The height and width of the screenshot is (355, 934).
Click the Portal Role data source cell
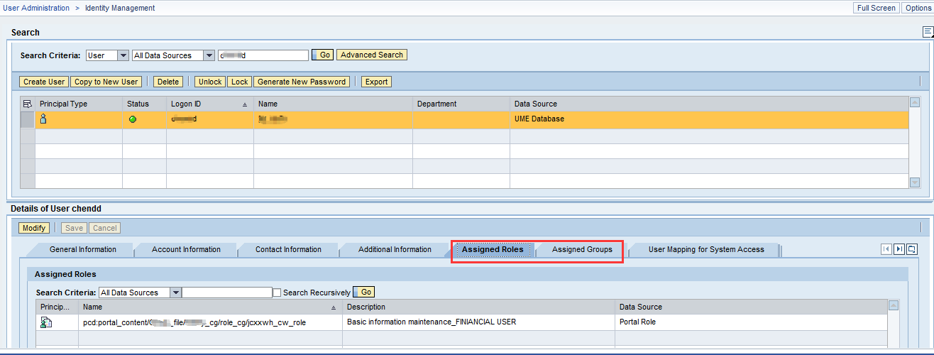(x=752, y=322)
